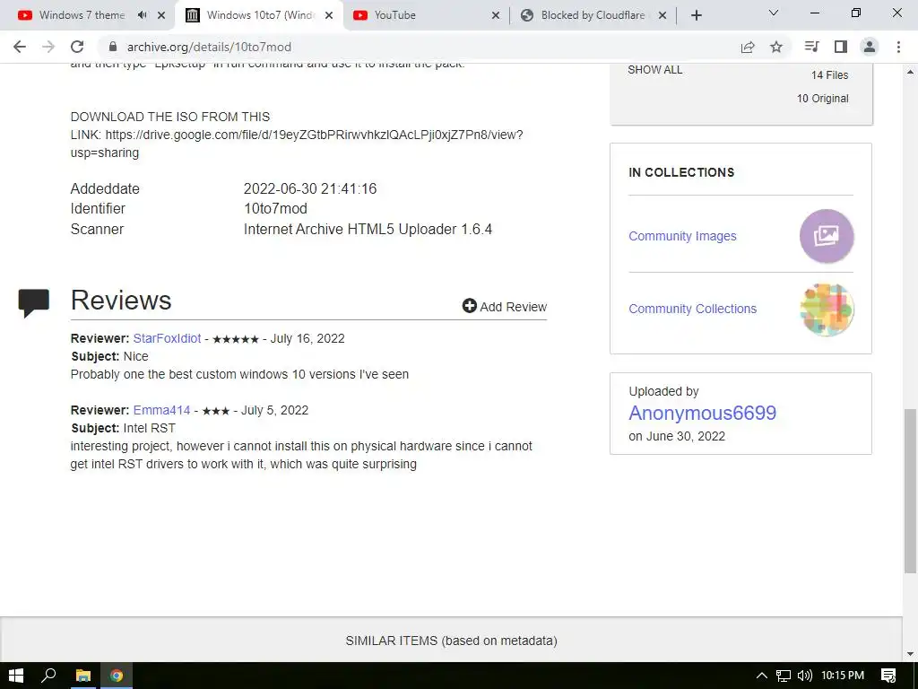This screenshot has width=918, height=689.
Task: Open the Windows Start menu
Action: point(16,676)
